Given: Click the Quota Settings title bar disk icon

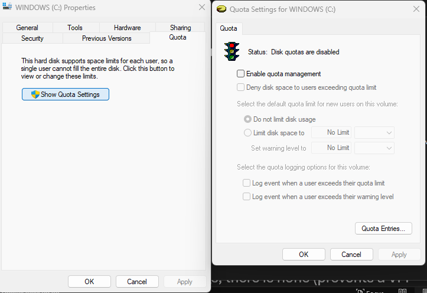Looking at the screenshot, I should tap(221, 8).
